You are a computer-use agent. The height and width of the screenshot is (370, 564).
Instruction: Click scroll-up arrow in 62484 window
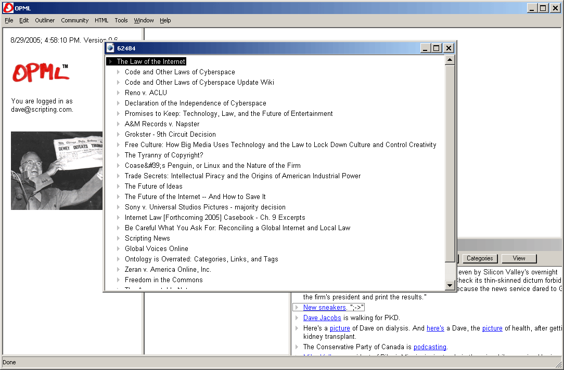(450, 60)
